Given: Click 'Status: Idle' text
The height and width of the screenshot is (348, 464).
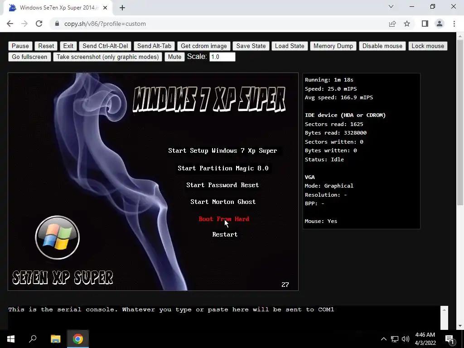Looking at the screenshot, I should [x=324, y=159].
